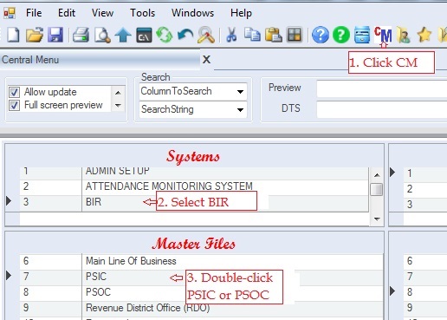Click the DTS text field
This screenshot has height=320, width=447.
[382, 109]
